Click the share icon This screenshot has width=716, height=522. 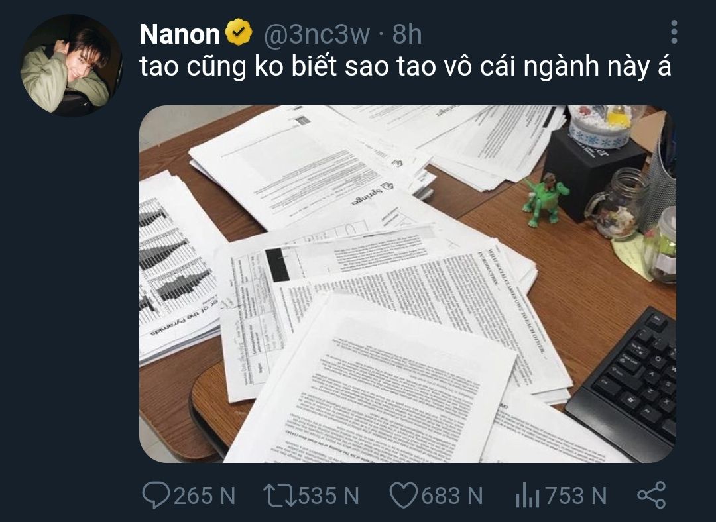652,495
